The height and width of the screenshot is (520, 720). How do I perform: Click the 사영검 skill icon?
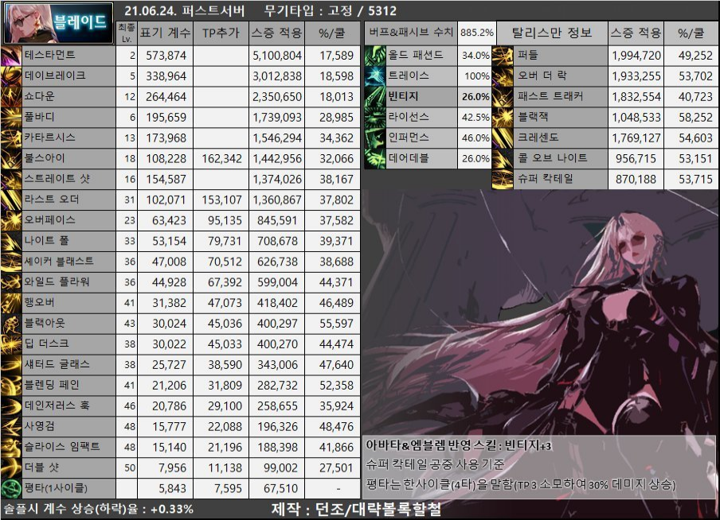point(11,427)
